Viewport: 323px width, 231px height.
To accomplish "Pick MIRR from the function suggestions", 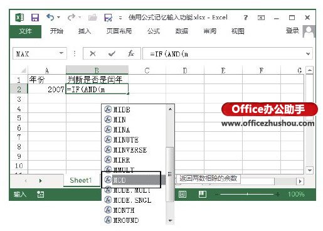I will pos(134,160).
